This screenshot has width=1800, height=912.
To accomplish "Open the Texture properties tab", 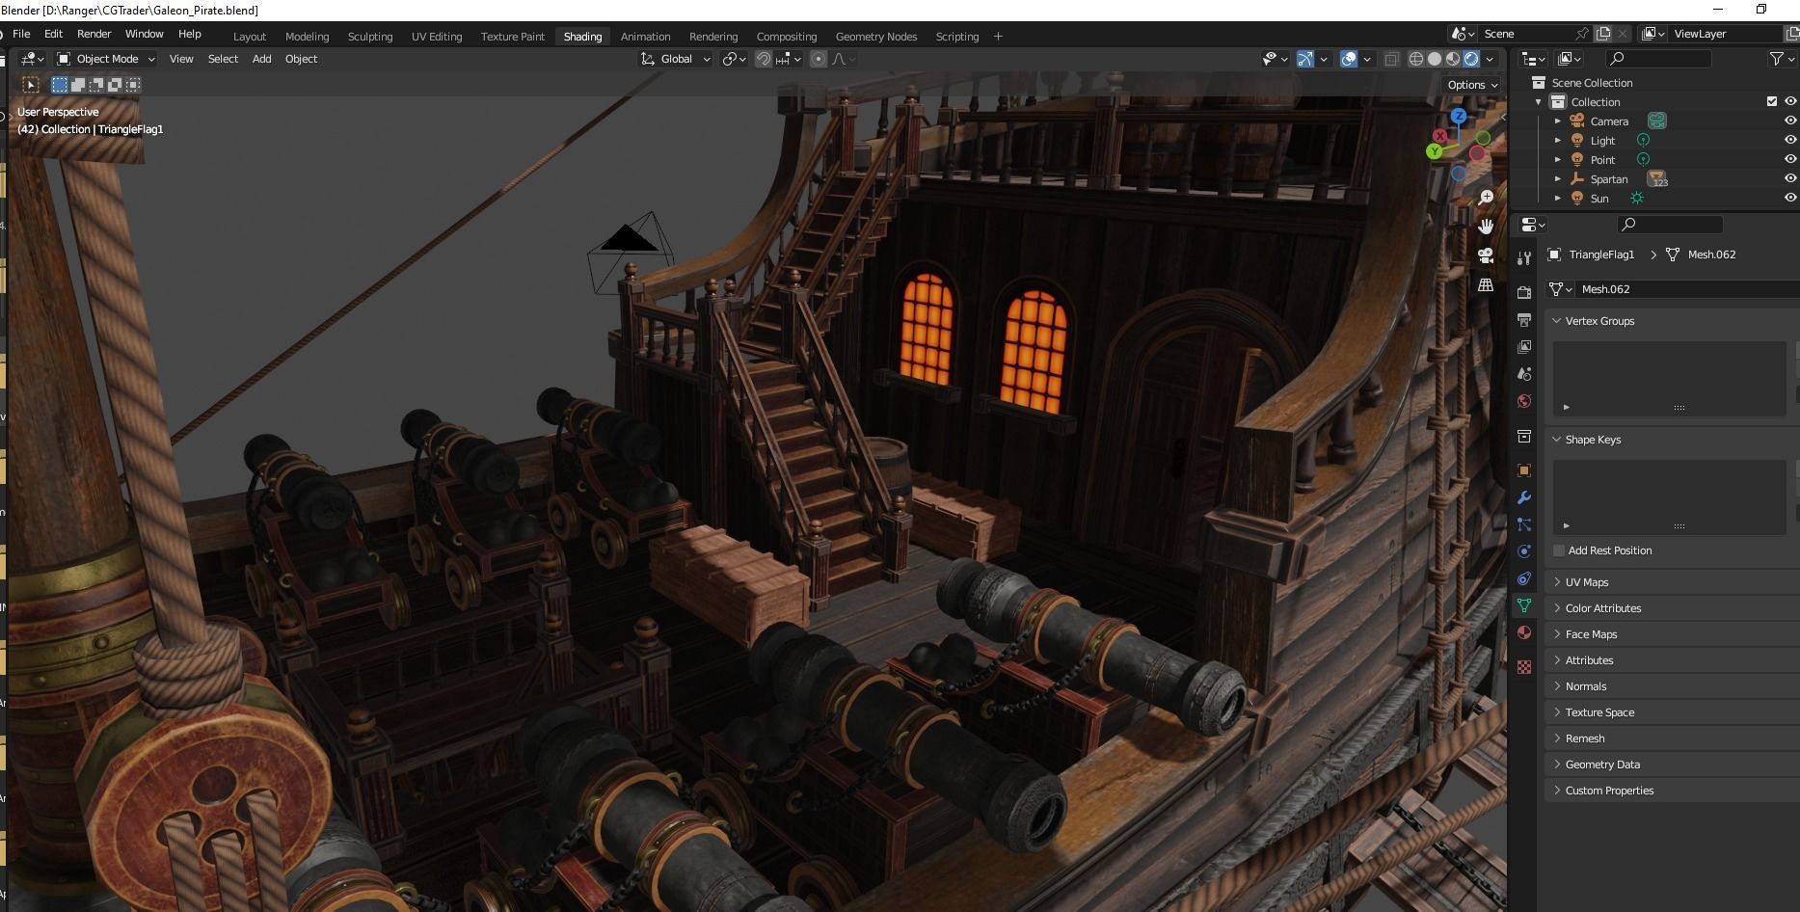I will pyautogui.click(x=1523, y=667).
